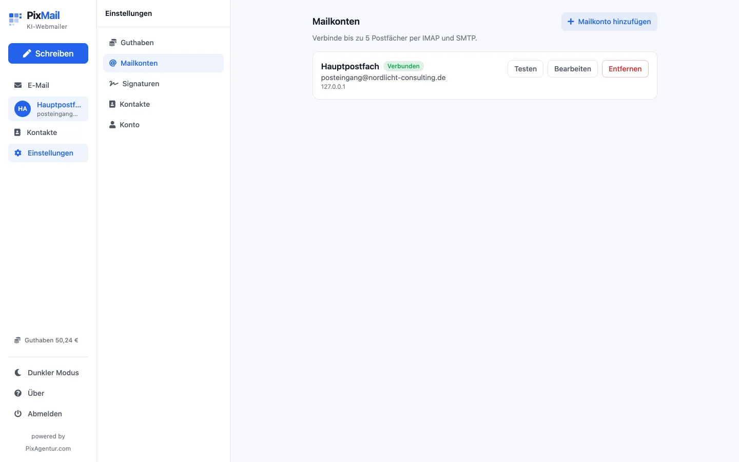Select the HA account avatar
The image size is (739, 462).
23,109
